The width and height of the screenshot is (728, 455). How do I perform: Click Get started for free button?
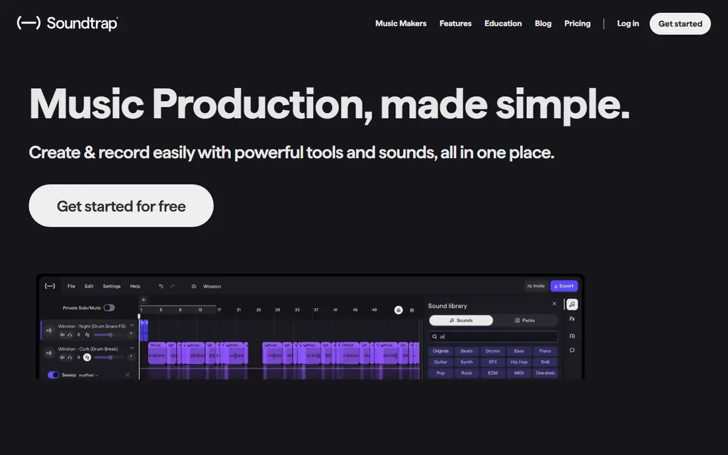coord(121,206)
